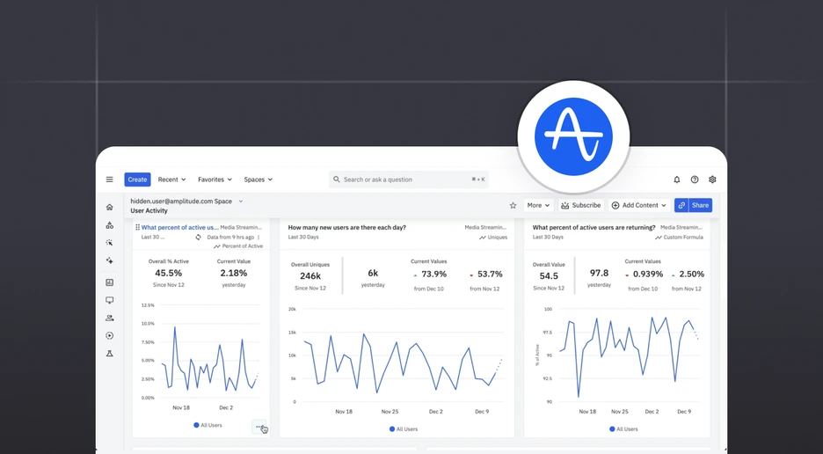Image resolution: width=823 pixels, height=454 pixels.
Task: Open the Add Content dropdown
Action: coord(638,206)
